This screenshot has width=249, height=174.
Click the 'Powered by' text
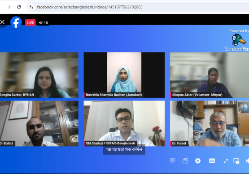(x=239, y=31)
